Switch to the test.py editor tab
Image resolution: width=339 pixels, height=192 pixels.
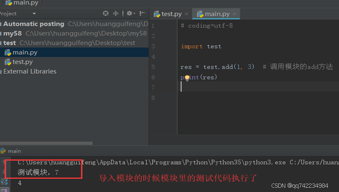[x=171, y=14]
